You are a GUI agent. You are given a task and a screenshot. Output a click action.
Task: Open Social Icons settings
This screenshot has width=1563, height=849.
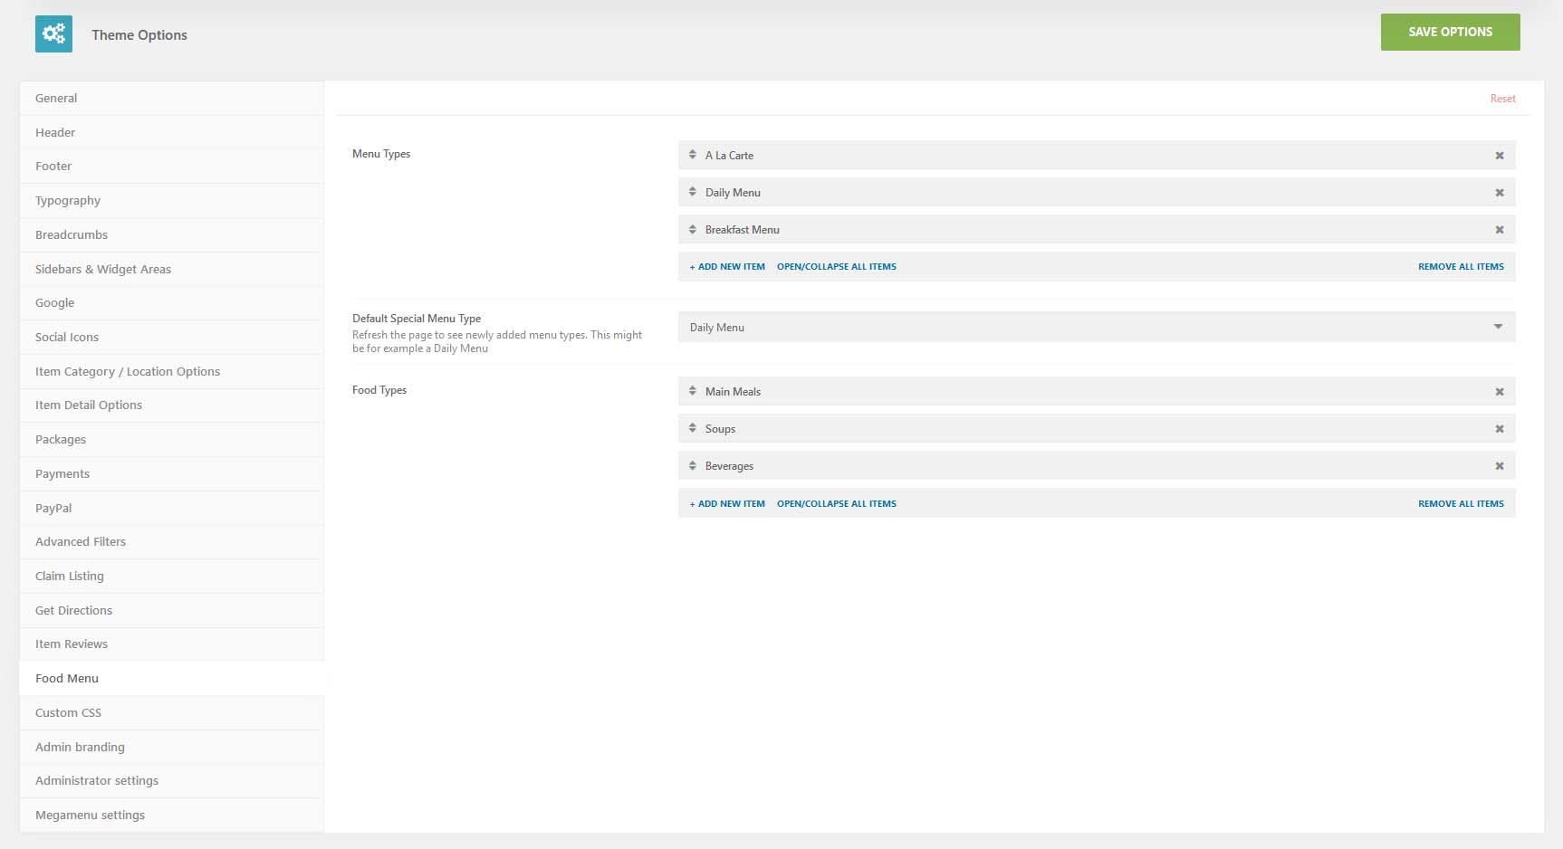click(171, 337)
